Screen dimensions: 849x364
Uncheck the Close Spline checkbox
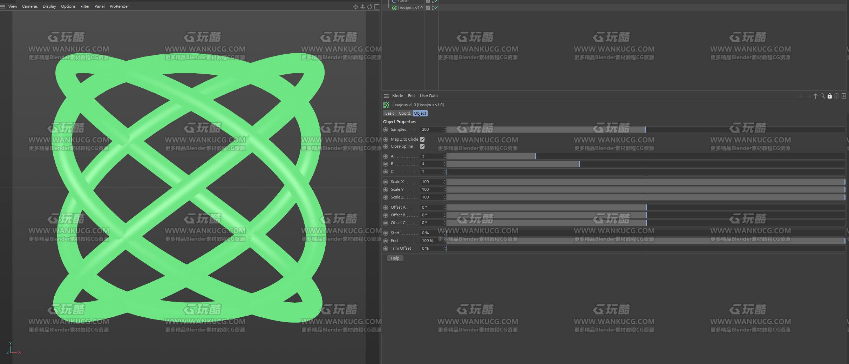(x=422, y=147)
